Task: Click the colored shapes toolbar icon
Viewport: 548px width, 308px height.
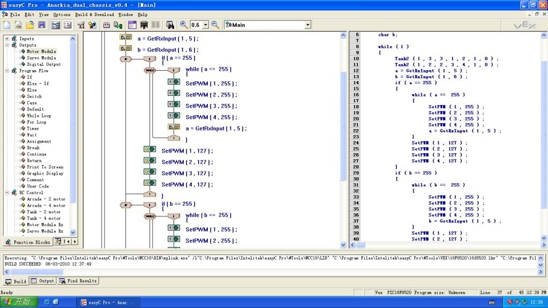Action: point(92,25)
